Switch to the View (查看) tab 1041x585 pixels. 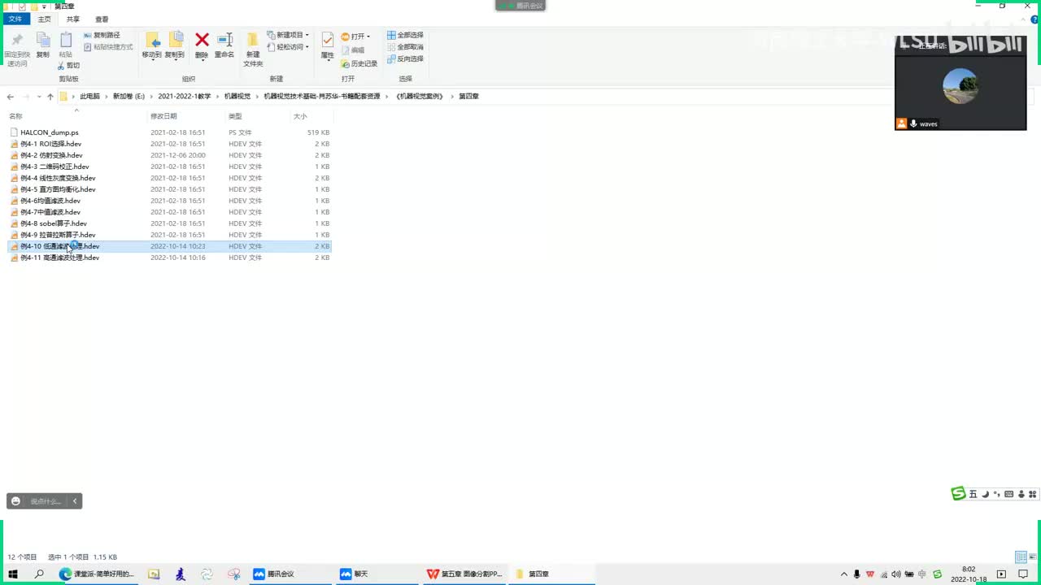tap(102, 19)
